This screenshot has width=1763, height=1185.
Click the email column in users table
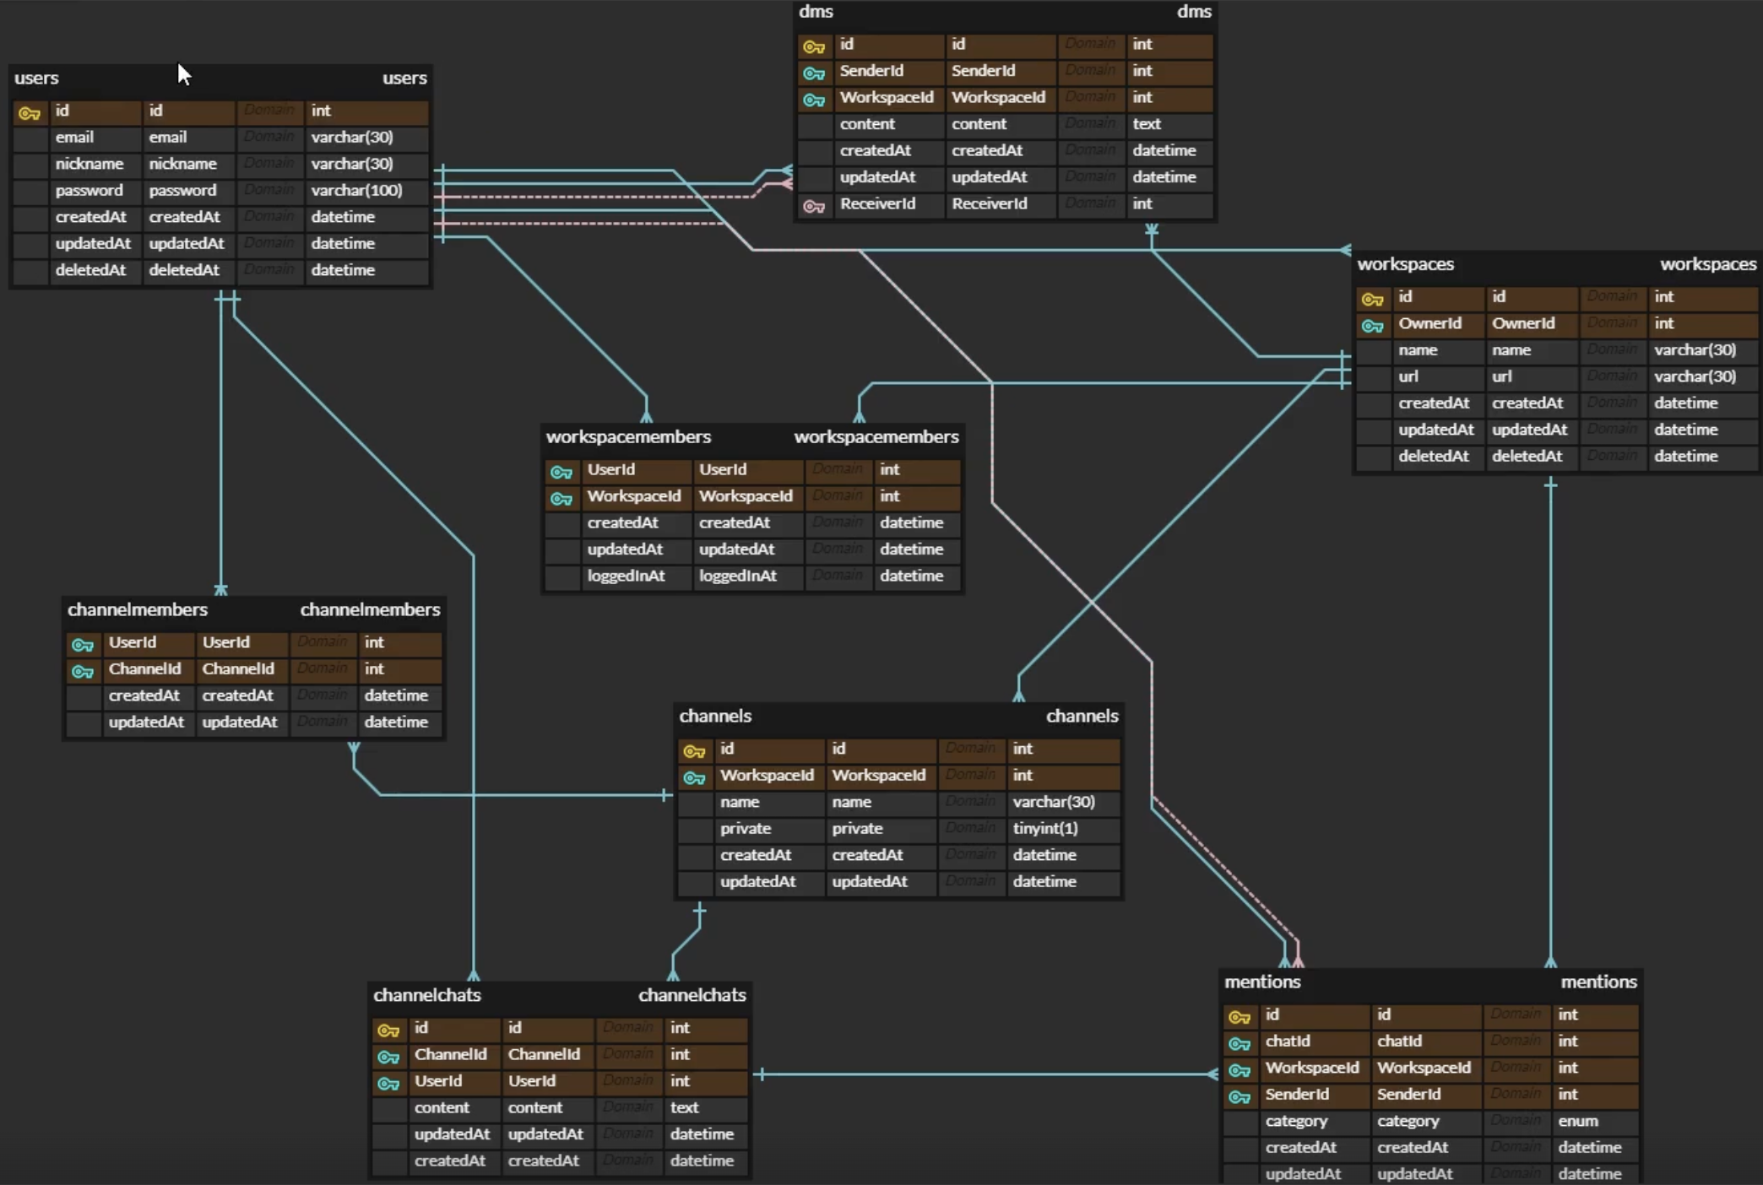pyautogui.click(x=74, y=138)
